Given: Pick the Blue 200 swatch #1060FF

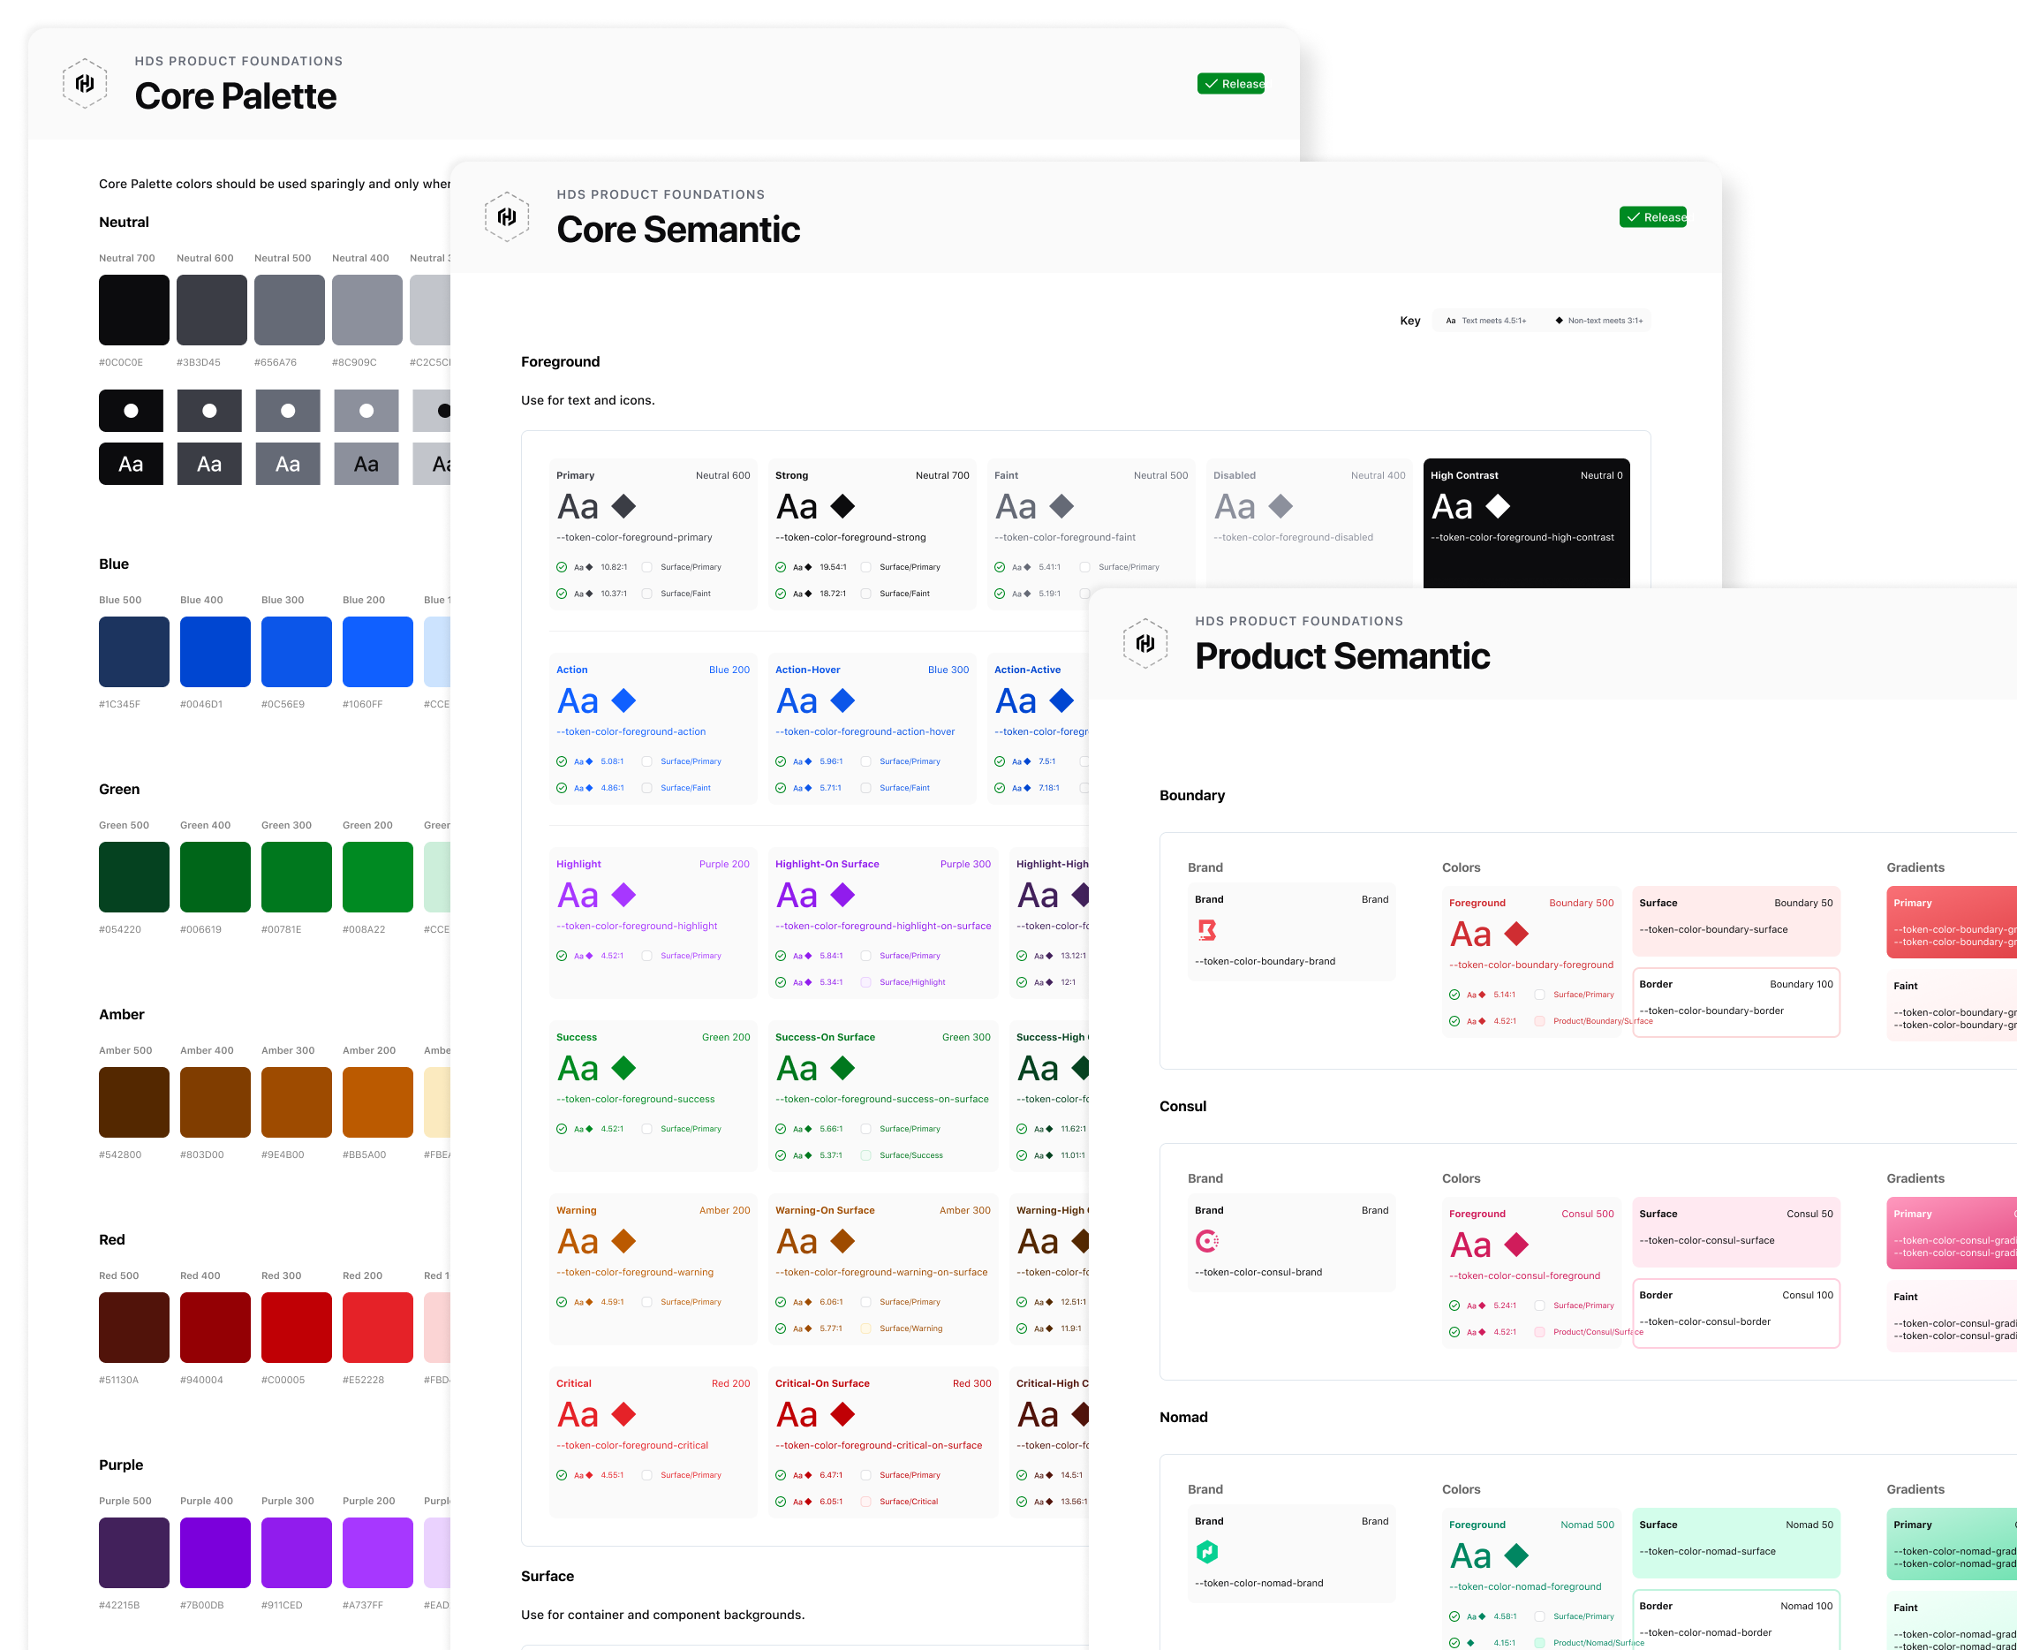Looking at the screenshot, I should 377,652.
